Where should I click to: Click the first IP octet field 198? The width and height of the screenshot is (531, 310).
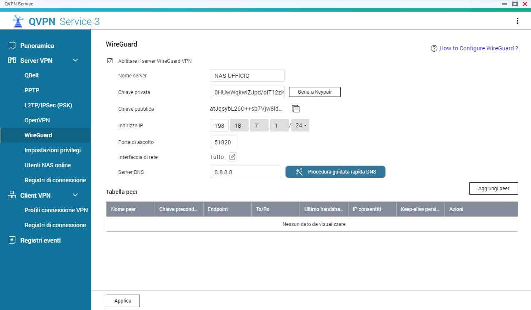[219, 125]
